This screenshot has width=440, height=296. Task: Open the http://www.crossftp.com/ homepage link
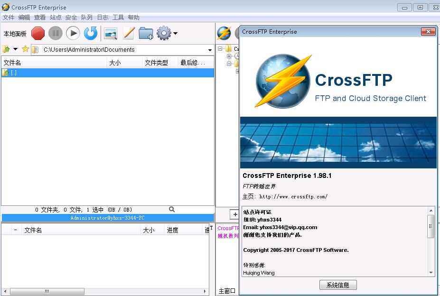293,197
